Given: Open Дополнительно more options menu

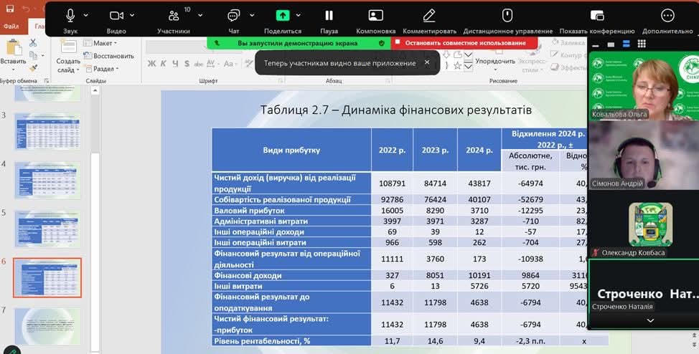Looking at the screenshot, I should [x=667, y=15].
